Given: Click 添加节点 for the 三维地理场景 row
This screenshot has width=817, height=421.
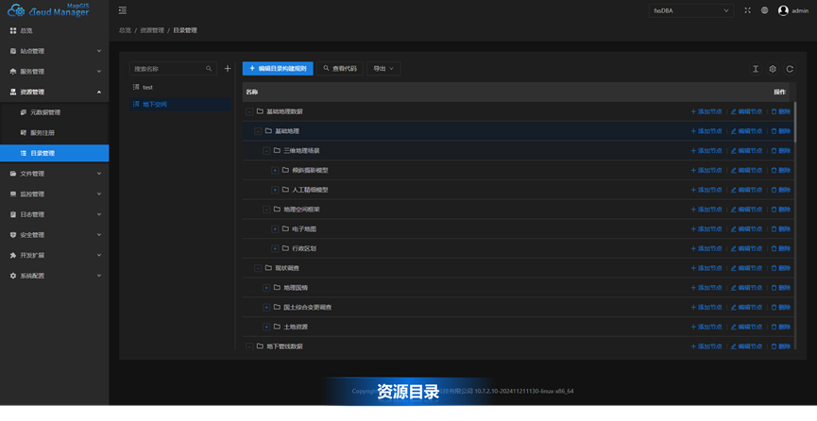Looking at the screenshot, I should pos(706,150).
